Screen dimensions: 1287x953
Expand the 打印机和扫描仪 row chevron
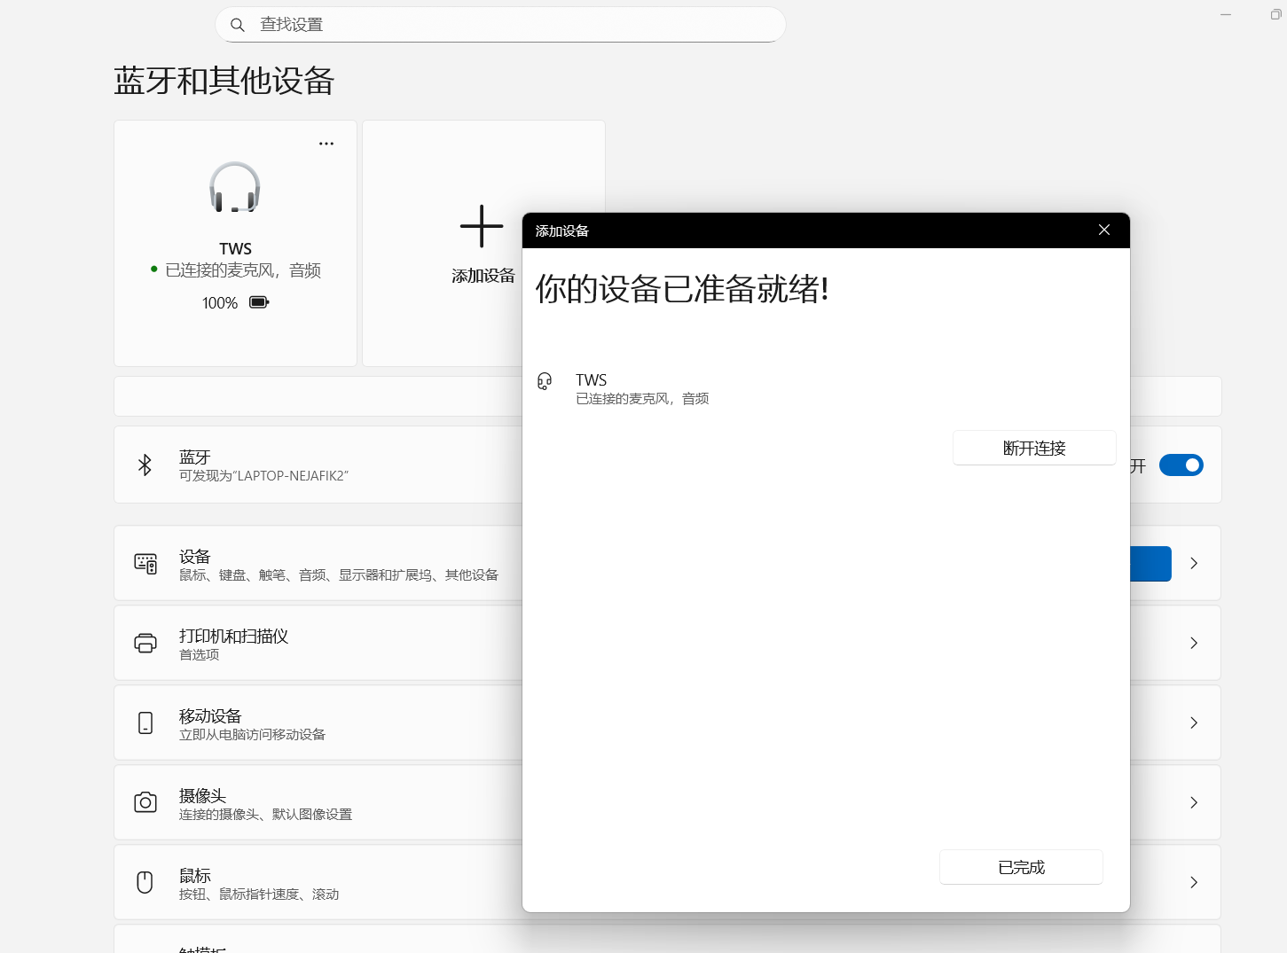pyautogui.click(x=1194, y=643)
